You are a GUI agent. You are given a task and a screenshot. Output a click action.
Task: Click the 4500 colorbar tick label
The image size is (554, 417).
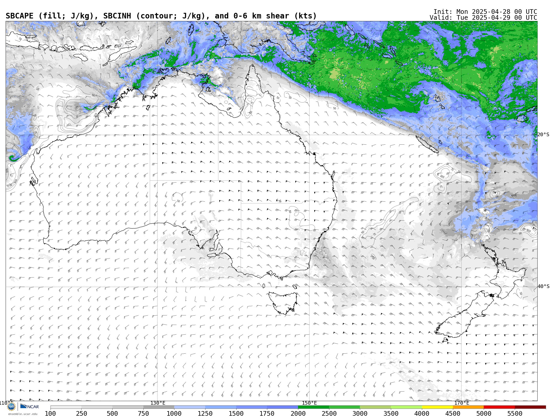click(453, 413)
